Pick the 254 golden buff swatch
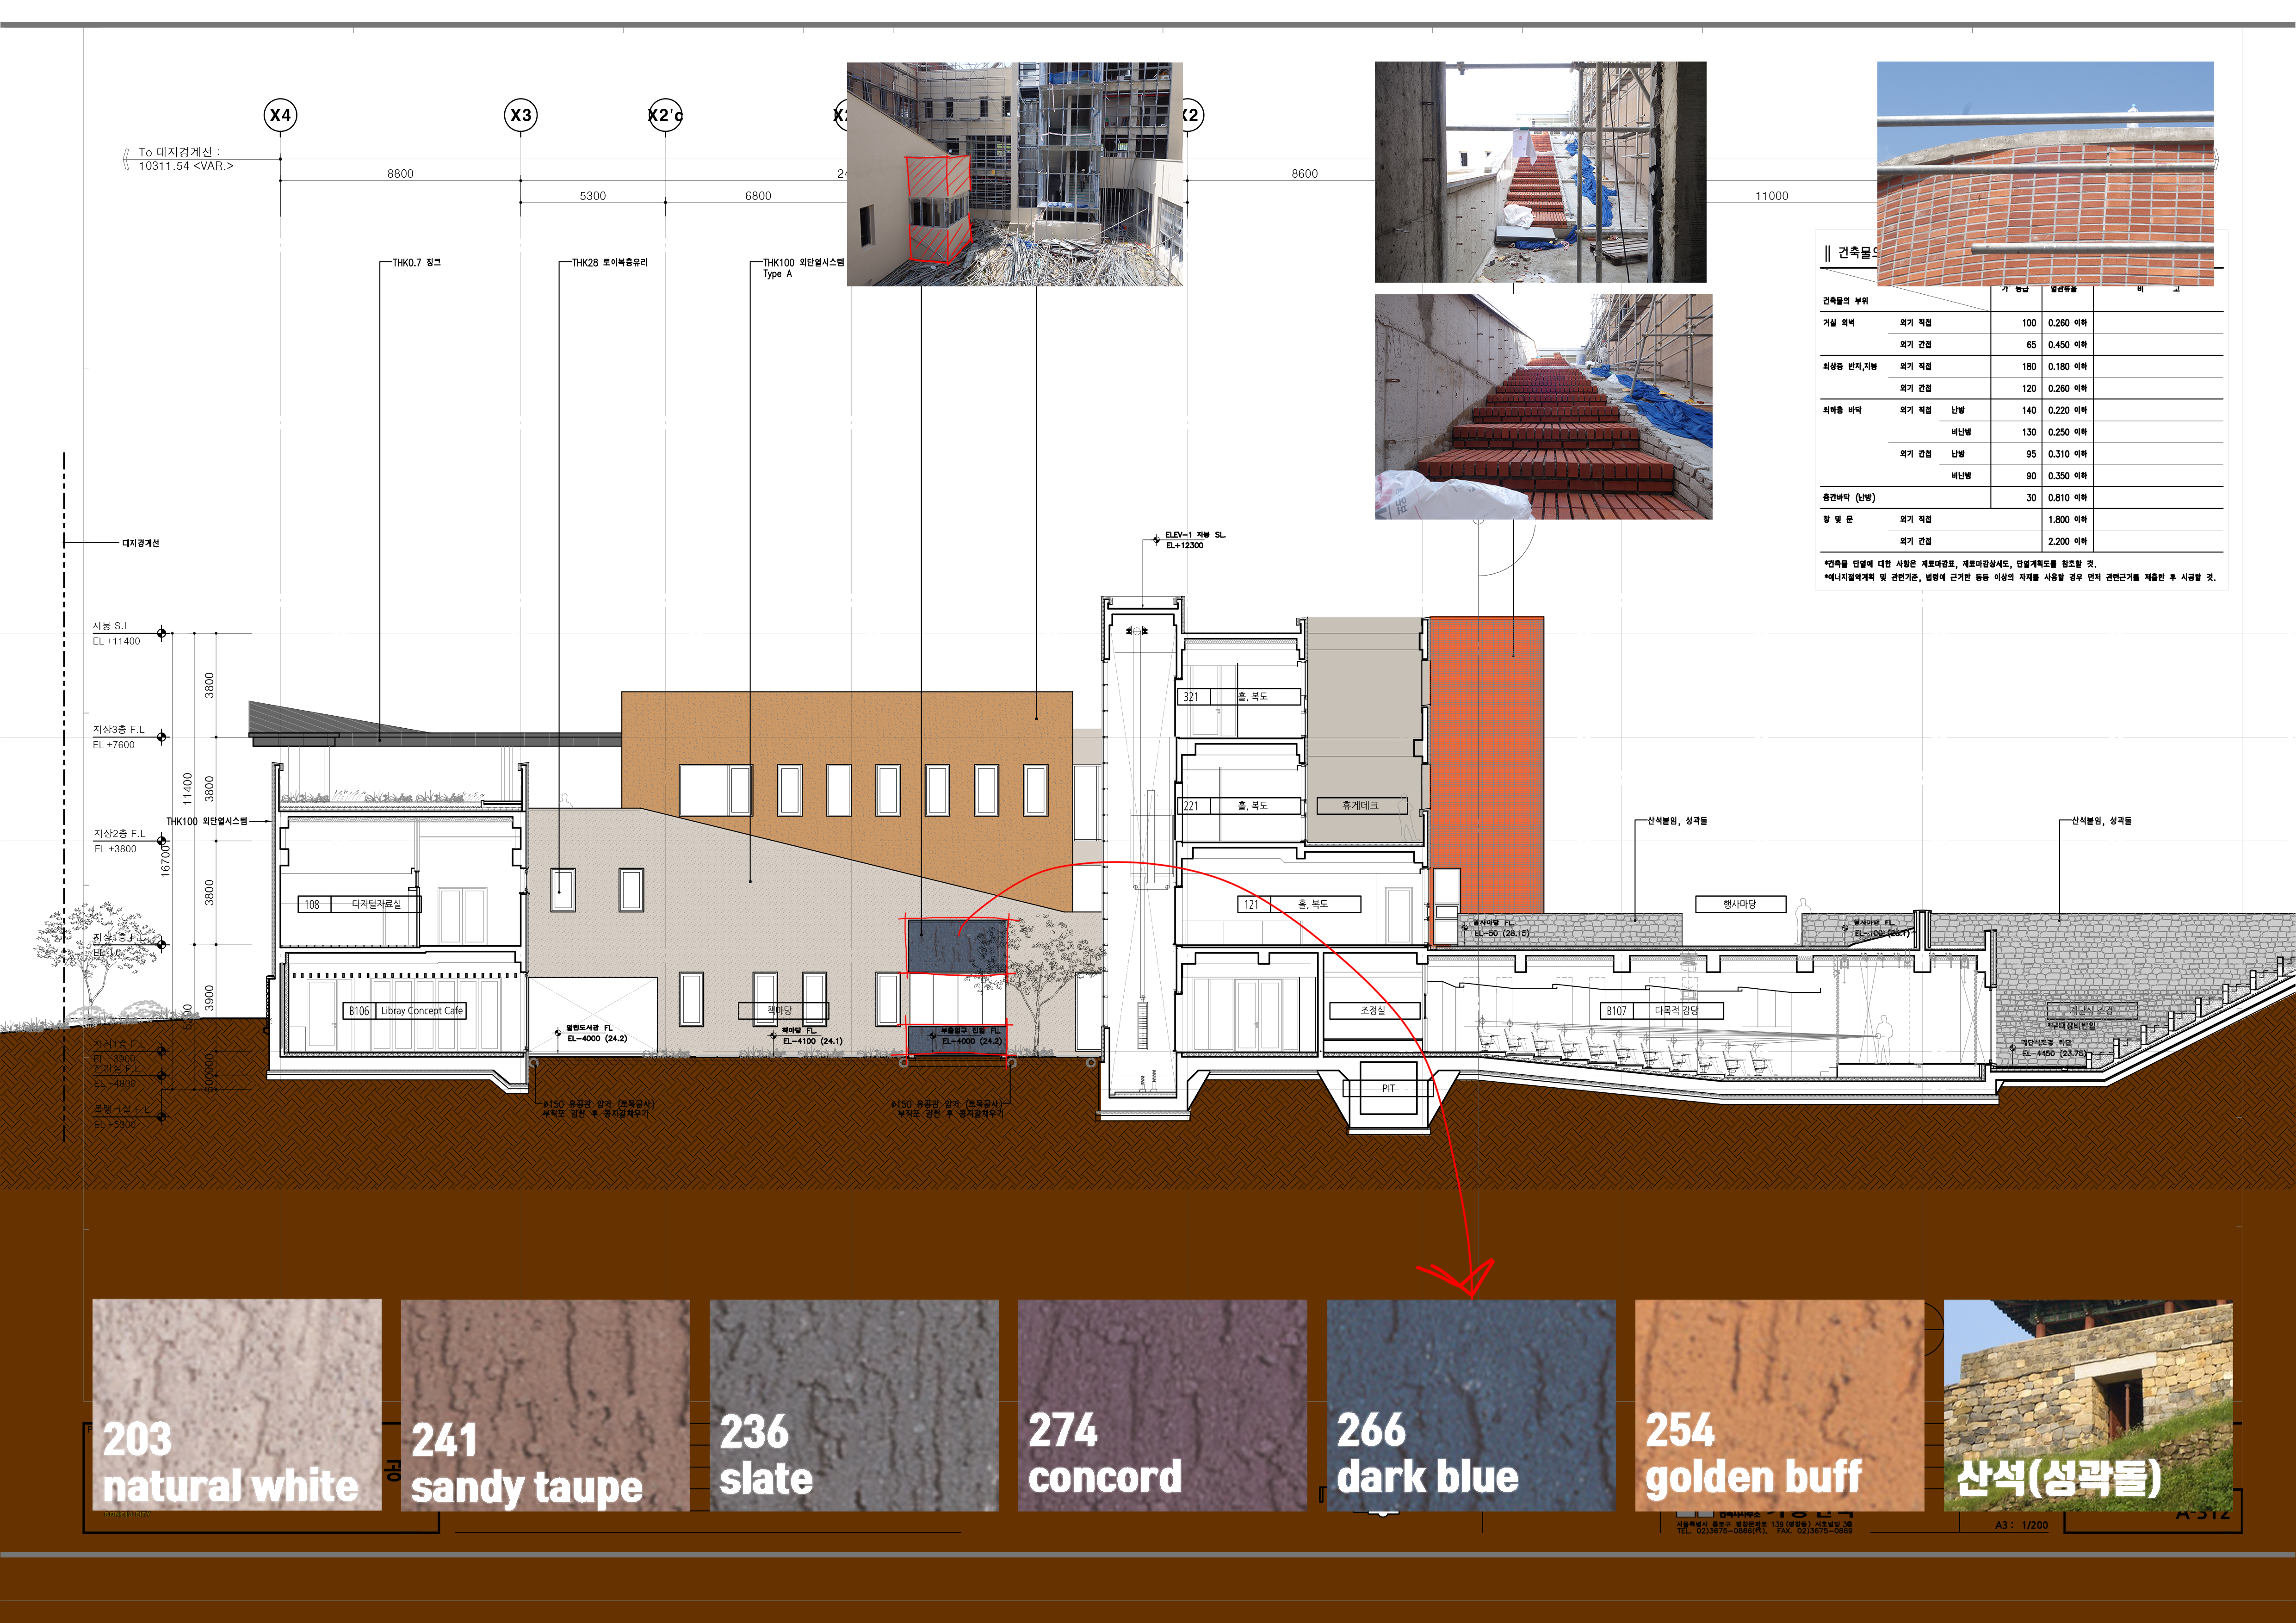2296x1623 pixels. [x=1778, y=1404]
